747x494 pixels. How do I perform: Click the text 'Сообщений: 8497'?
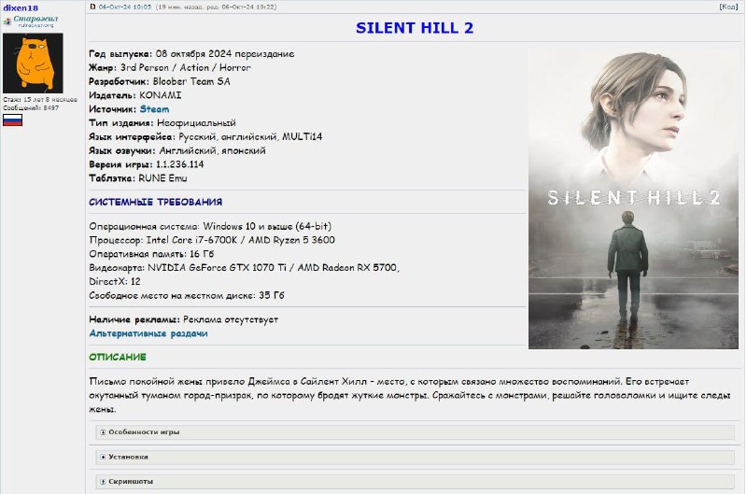31,107
